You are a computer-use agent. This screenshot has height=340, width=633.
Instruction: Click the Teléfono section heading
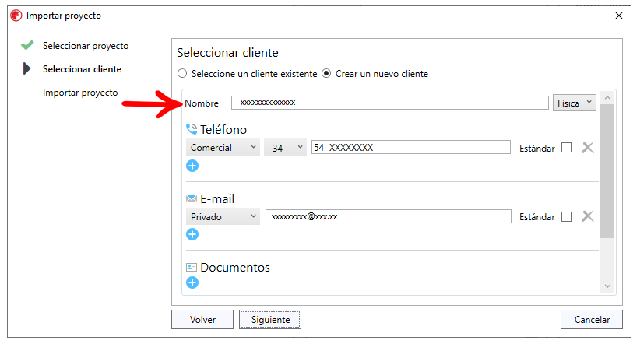[x=223, y=129]
